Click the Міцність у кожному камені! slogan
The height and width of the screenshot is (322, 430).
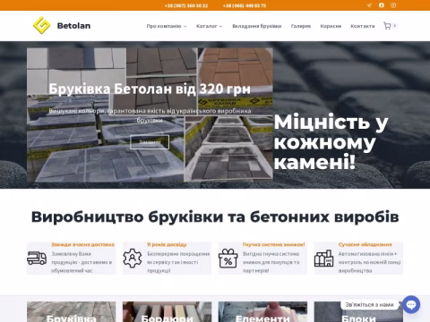click(x=331, y=141)
